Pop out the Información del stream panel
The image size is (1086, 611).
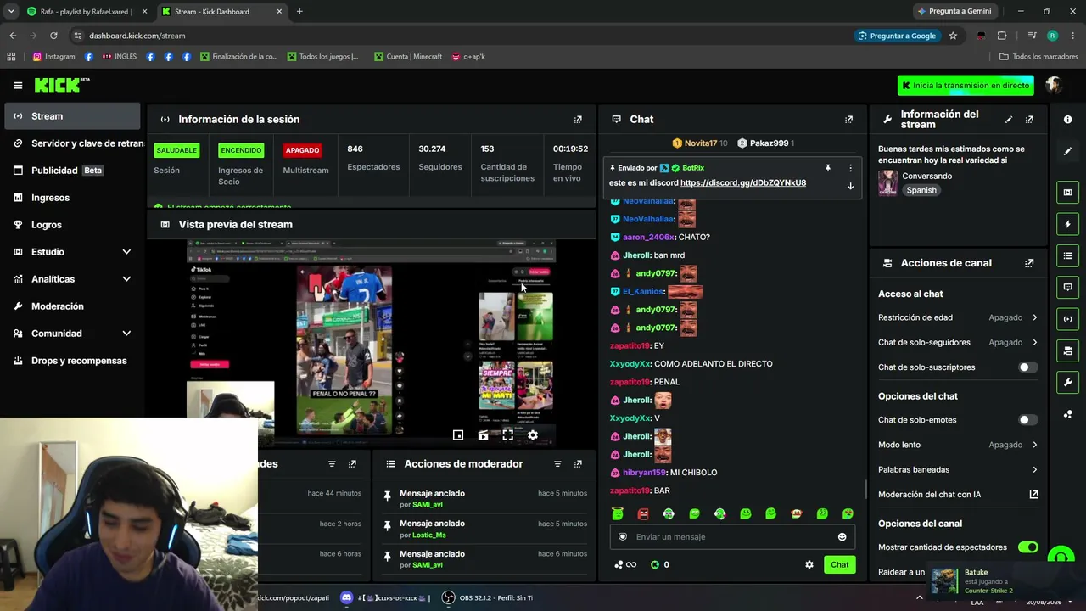pyautogui.click(x=1029, y=120)
